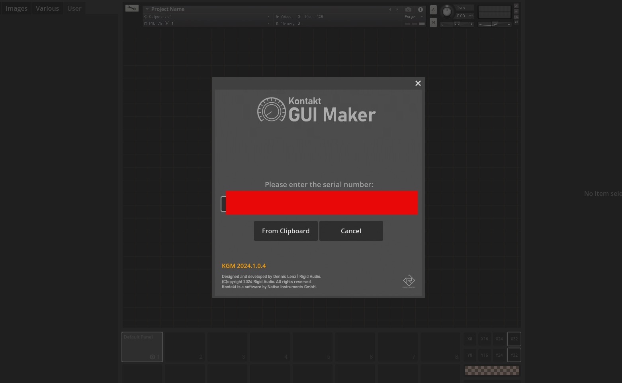This screenshot has height=383, width=622.
Task: Click the previous preset arrow icon
Action: [390, 9]
